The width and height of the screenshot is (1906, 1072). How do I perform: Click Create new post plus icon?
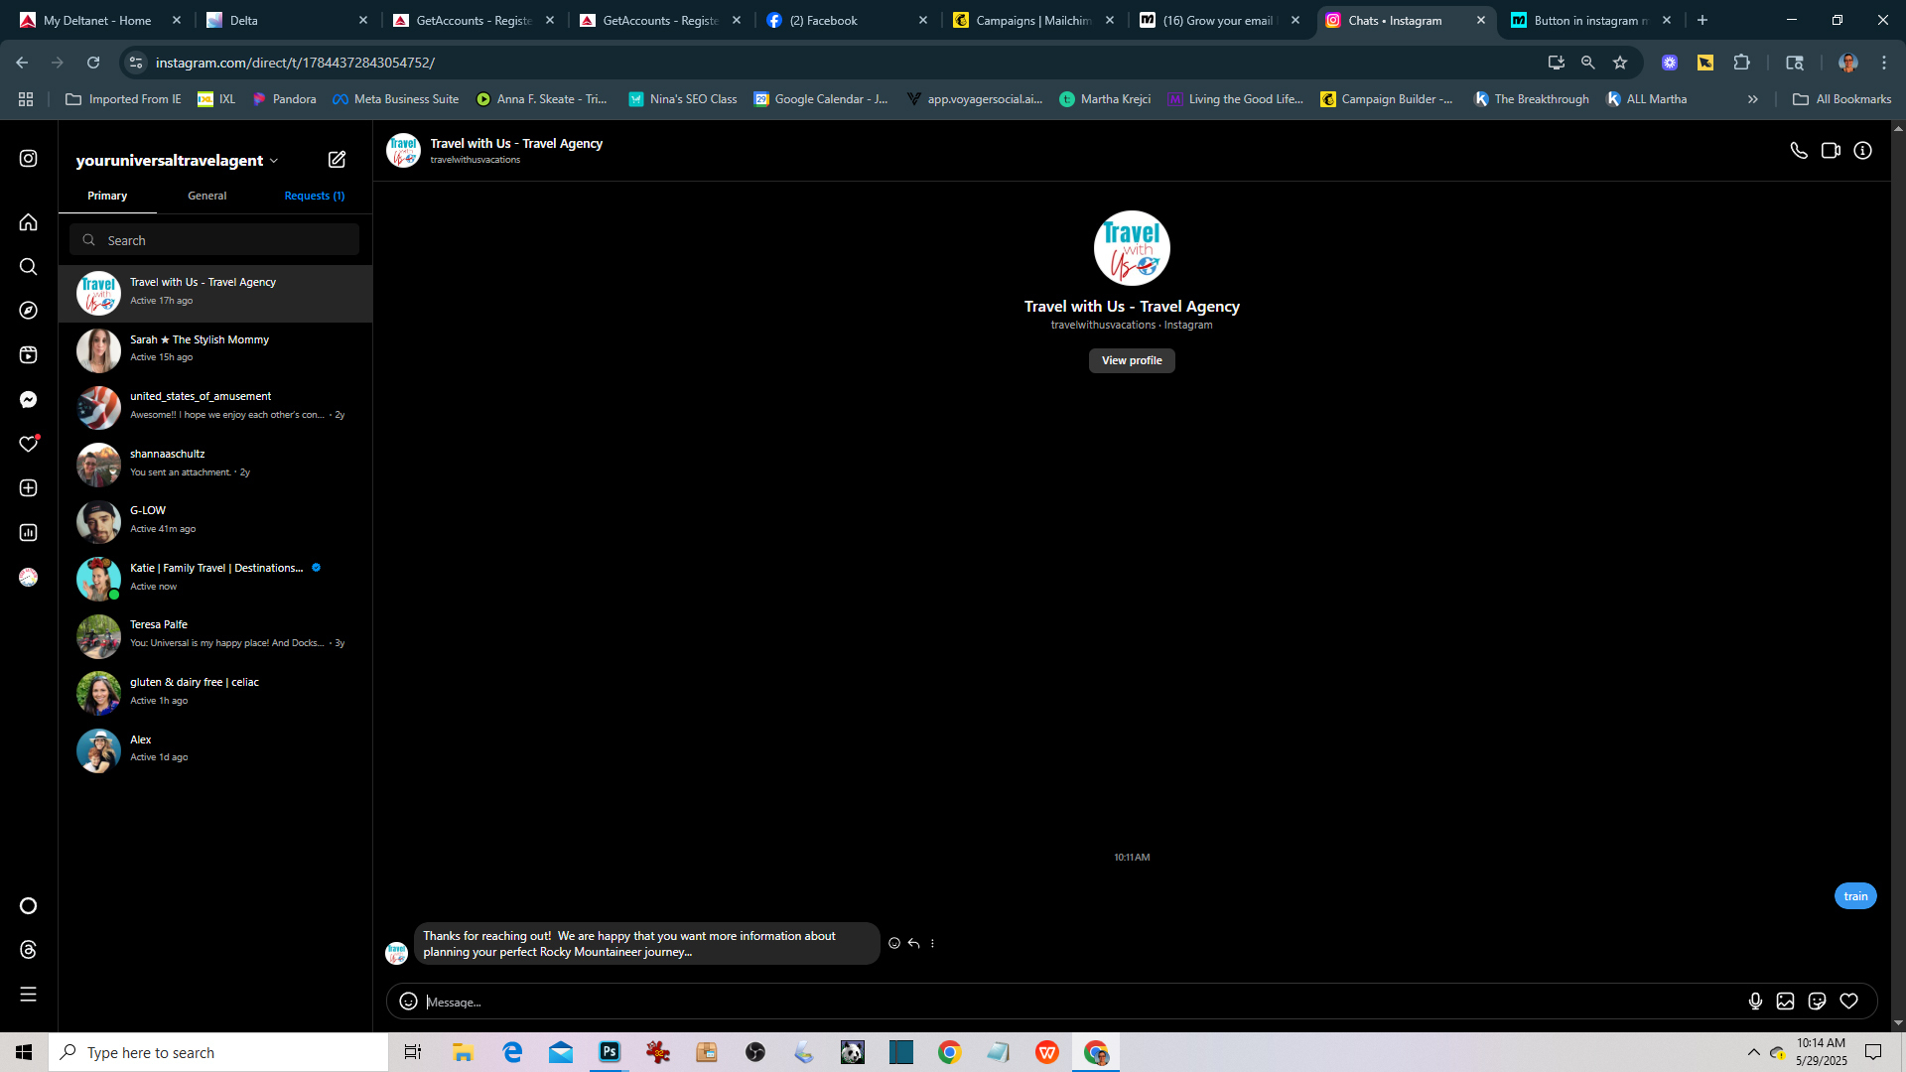pyautogui.click(x=28, y=488)
